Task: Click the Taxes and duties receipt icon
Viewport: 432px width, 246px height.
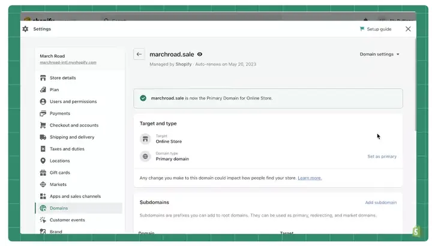Action: [43, 149]
